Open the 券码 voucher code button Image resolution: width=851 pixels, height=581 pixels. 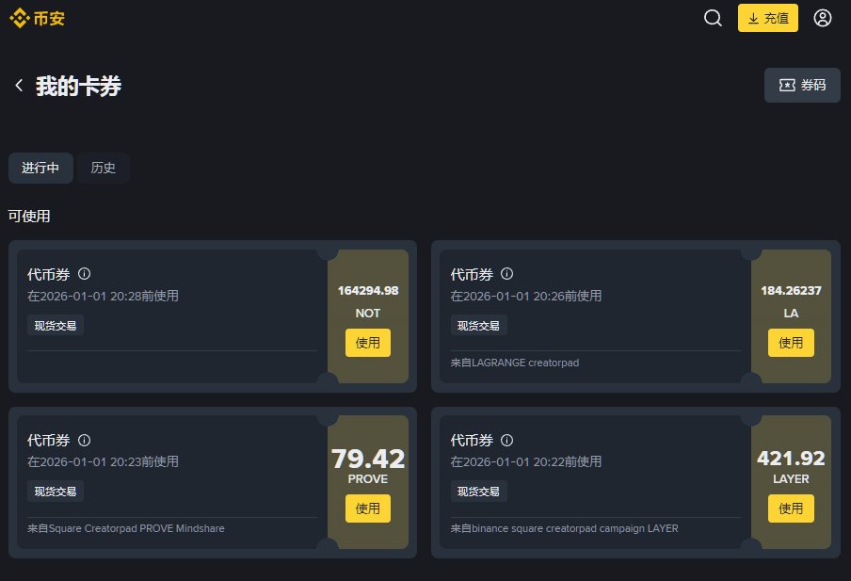pyautogui.click(x=802, y=85)
